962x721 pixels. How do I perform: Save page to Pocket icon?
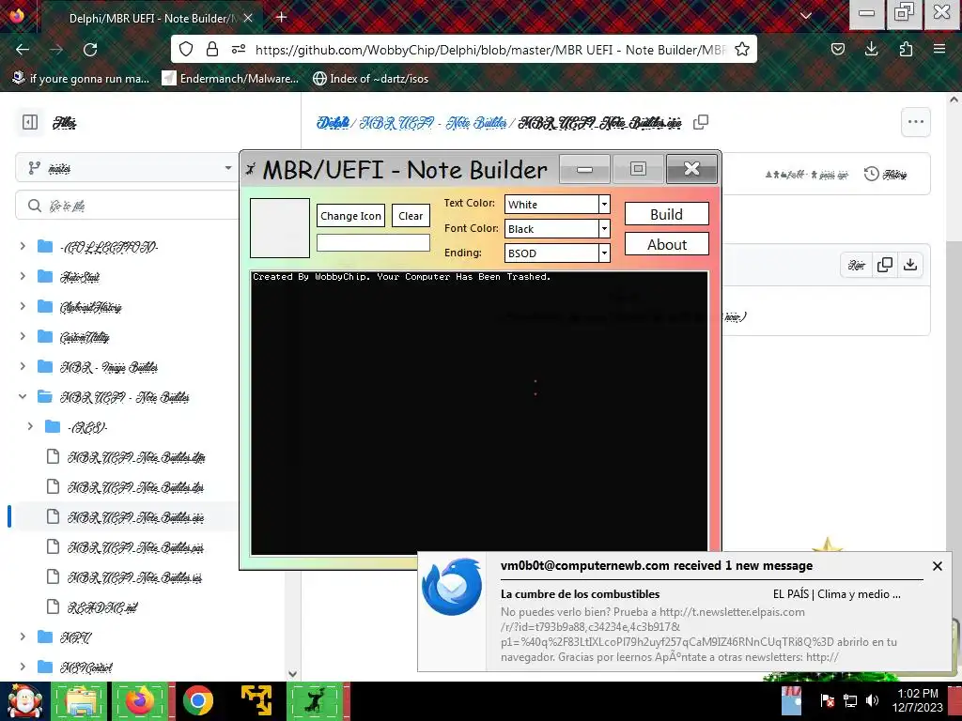point(838,49)
